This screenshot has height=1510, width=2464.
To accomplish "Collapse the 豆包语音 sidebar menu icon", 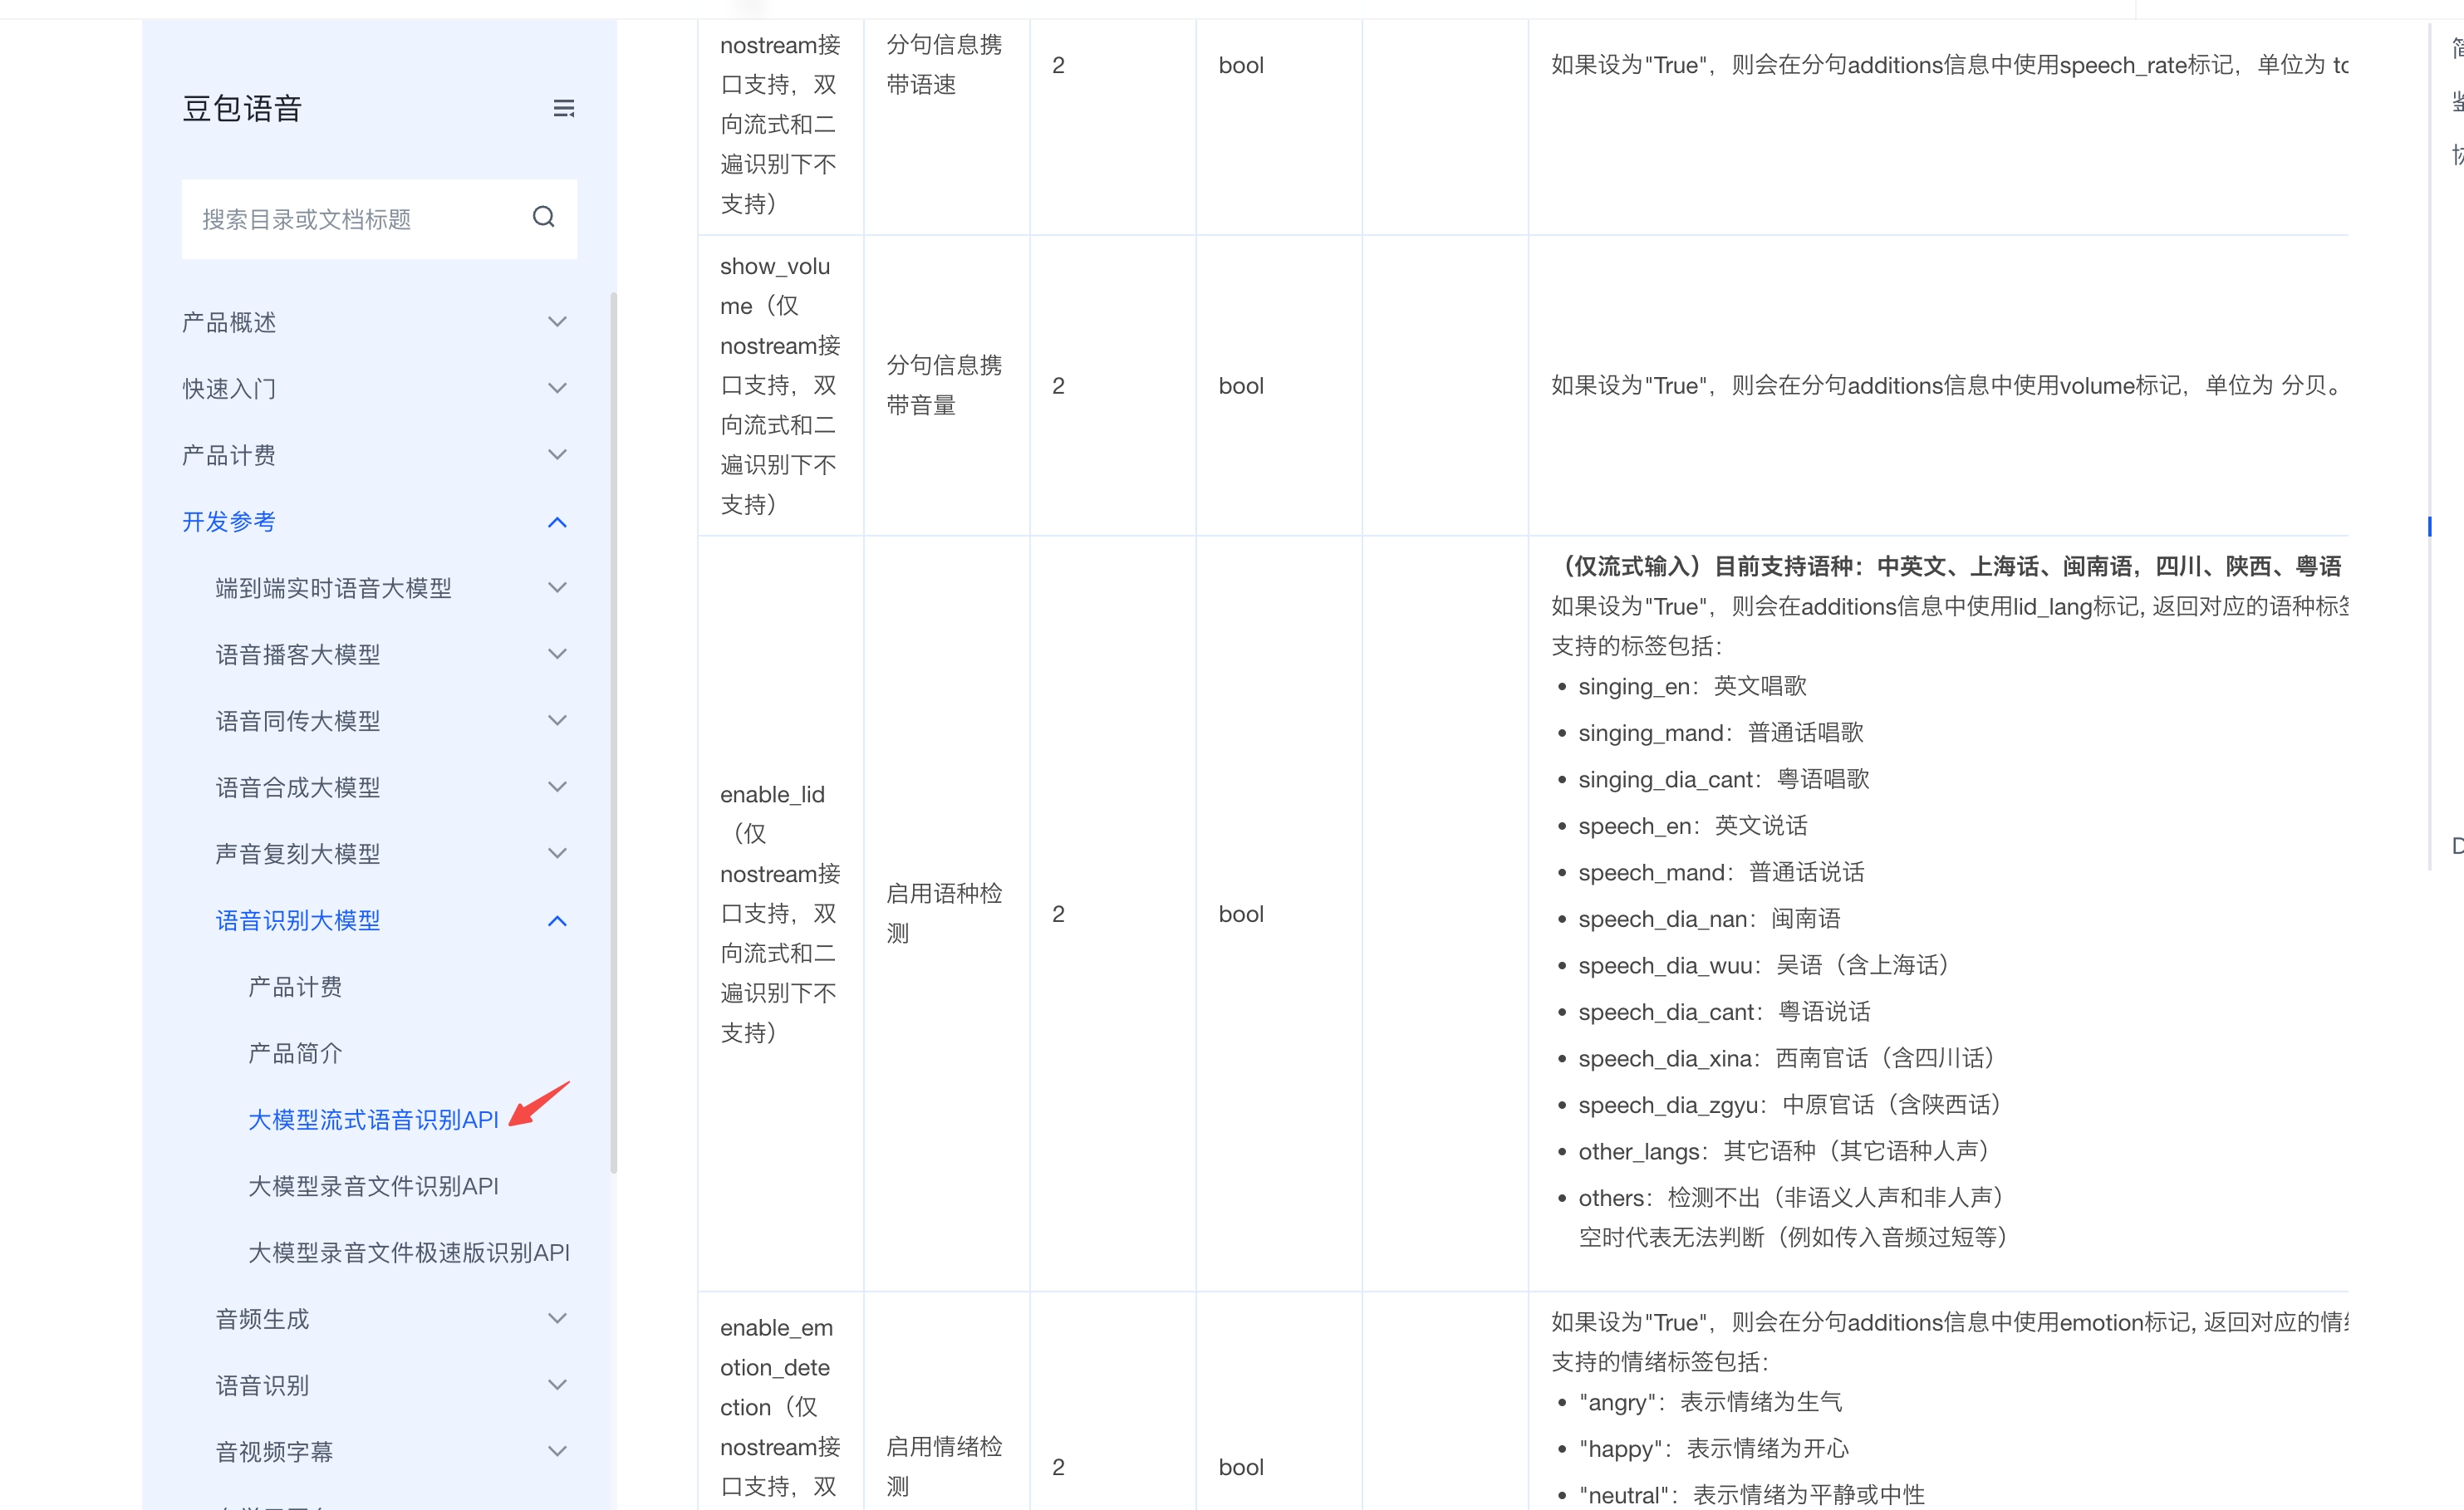I will 564,108.
